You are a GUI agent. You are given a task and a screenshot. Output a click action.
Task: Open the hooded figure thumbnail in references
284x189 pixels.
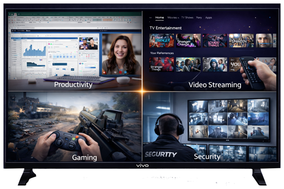coord(215,64)
